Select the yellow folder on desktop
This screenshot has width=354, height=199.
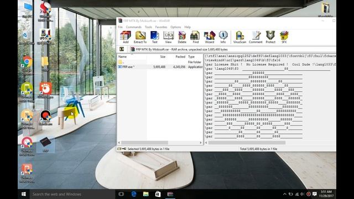[45, 64]
